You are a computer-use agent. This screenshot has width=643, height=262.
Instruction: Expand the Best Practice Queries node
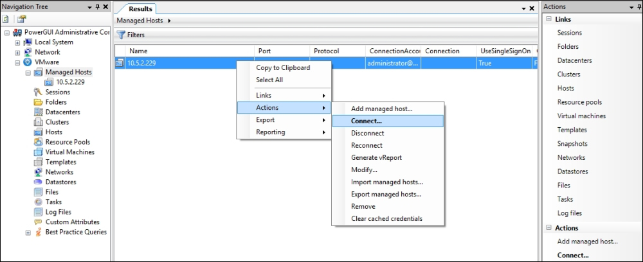pyautogui.click(x=28, y=232)
